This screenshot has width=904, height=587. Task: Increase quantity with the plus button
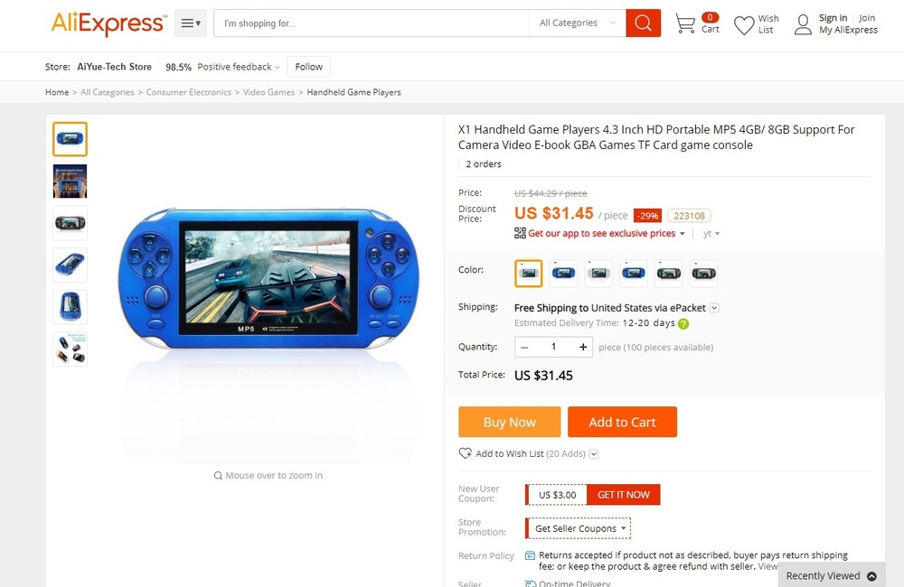[x=583, y=347]
